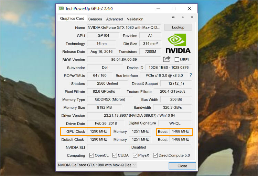This screenshot has height=176, width=258.
Task: Click GPU Clock value 1290 MHz
Action: [x=98, y=131]
